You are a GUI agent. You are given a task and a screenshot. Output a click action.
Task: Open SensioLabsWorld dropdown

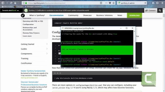(10, 10)
